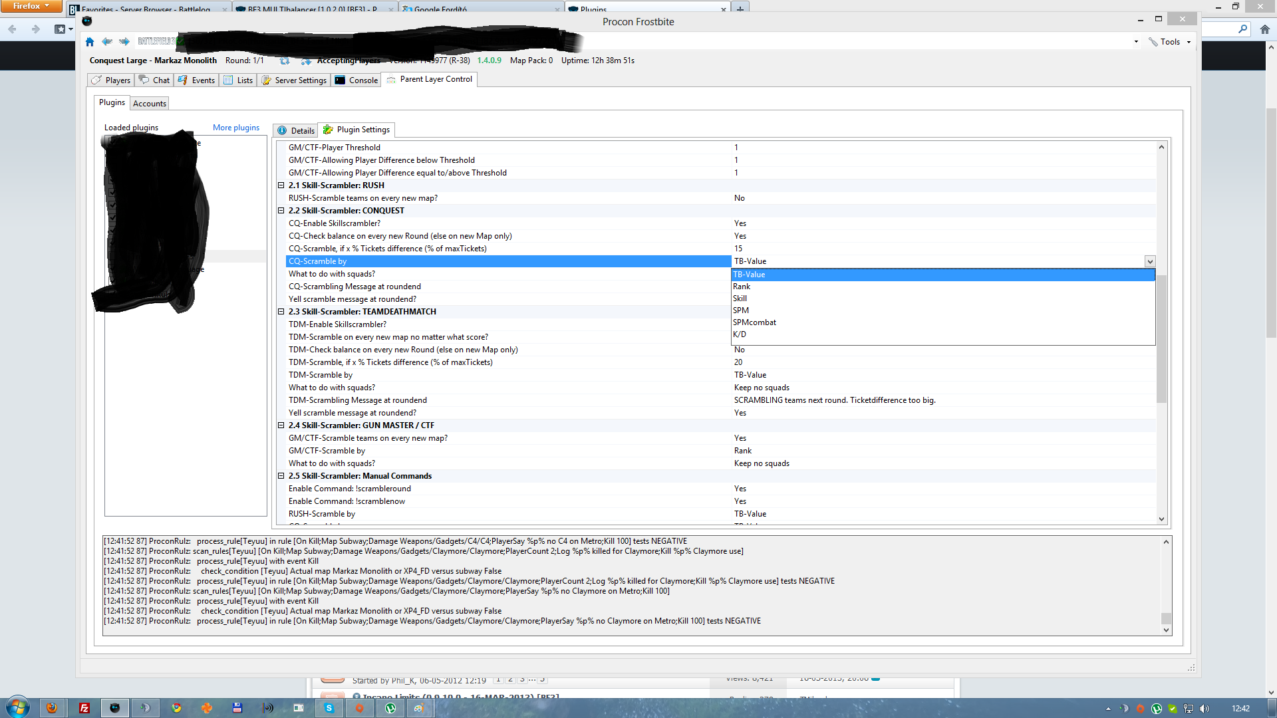Click the volume speaker tray icon
The height and width of the screenshot is (718, 1277).
(x=1205, y=709)
